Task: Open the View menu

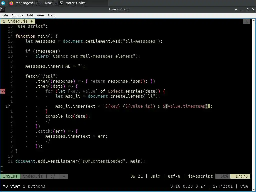Action: click(x=41, y=15)
